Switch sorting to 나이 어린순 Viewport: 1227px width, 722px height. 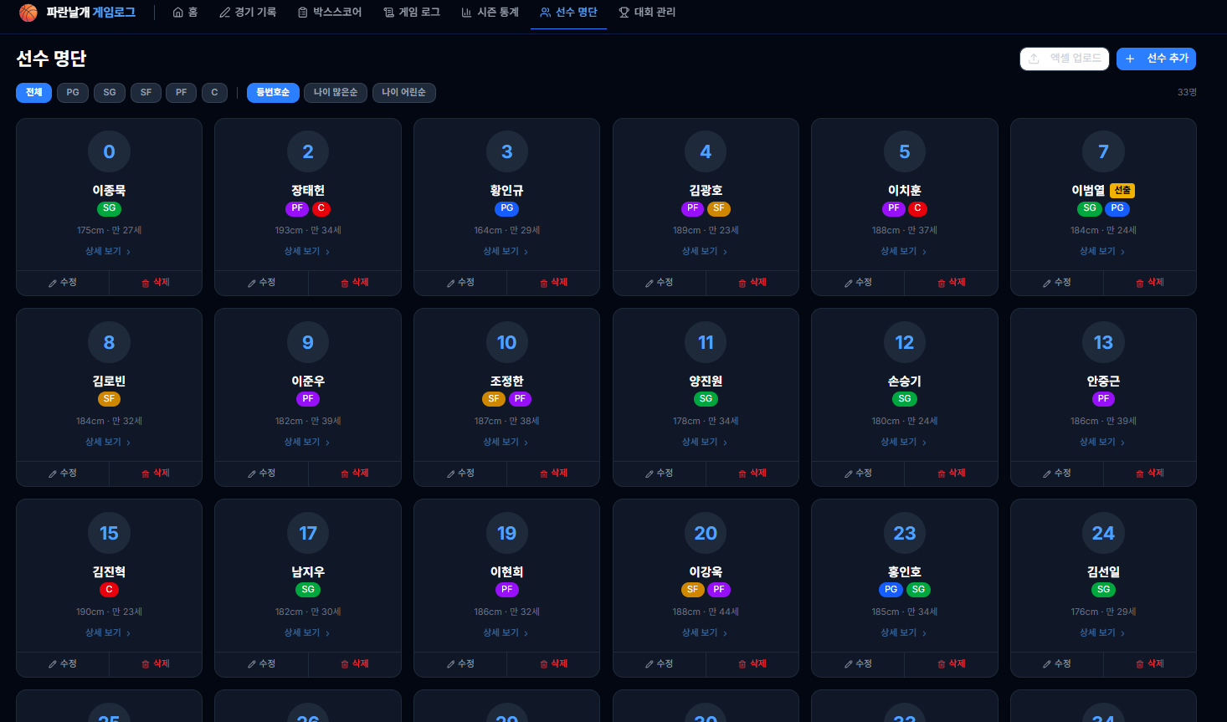403,93
